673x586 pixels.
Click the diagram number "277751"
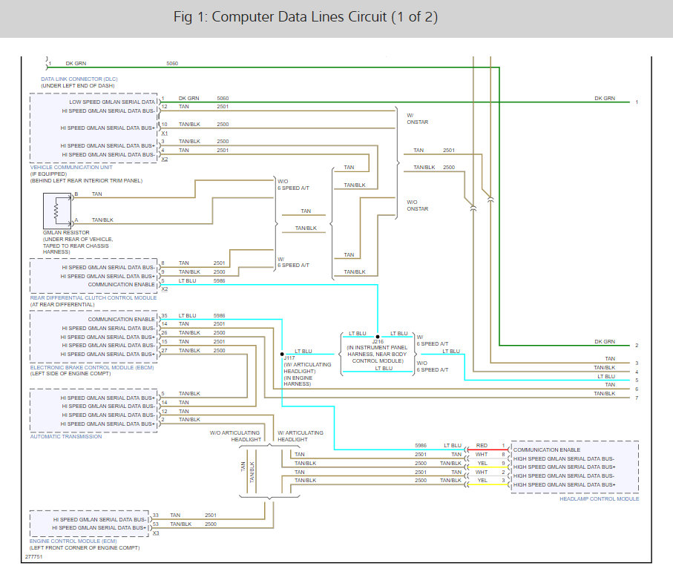pos(33,557)
